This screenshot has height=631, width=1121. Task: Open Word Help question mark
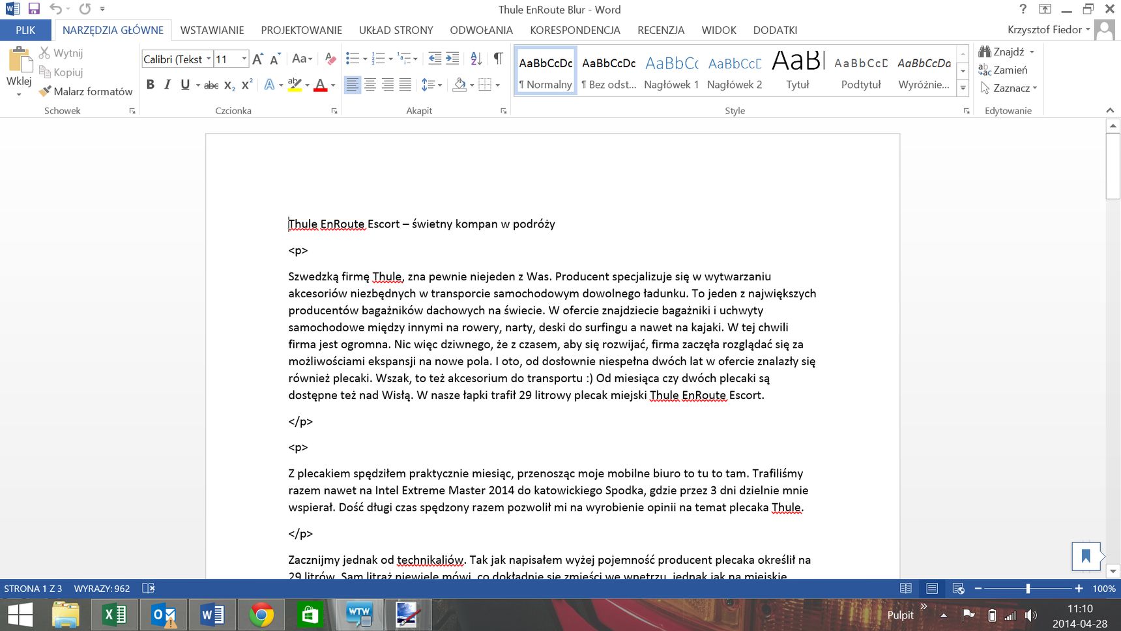click(1023, 9)
